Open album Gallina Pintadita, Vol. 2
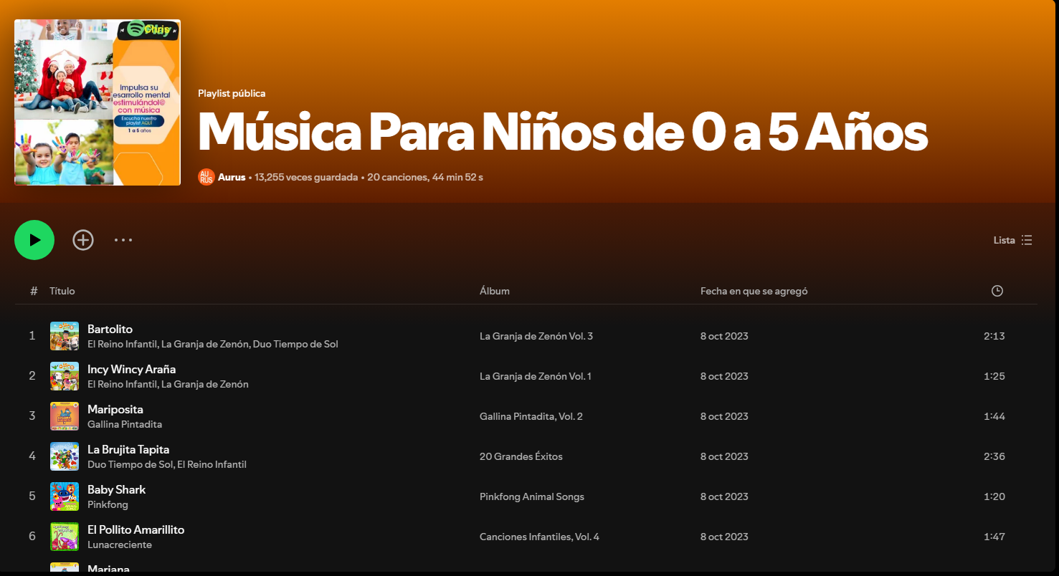1059x576 pixels. [531, 416]
